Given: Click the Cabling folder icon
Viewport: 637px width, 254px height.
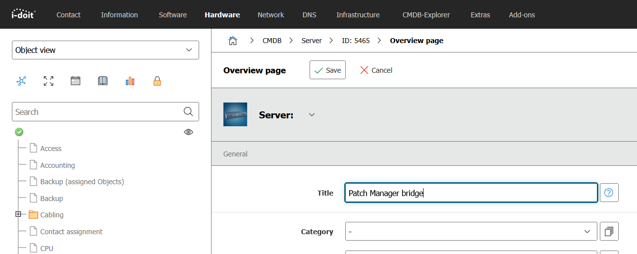Looking at the screenshot, I should [x=33, y=215].
